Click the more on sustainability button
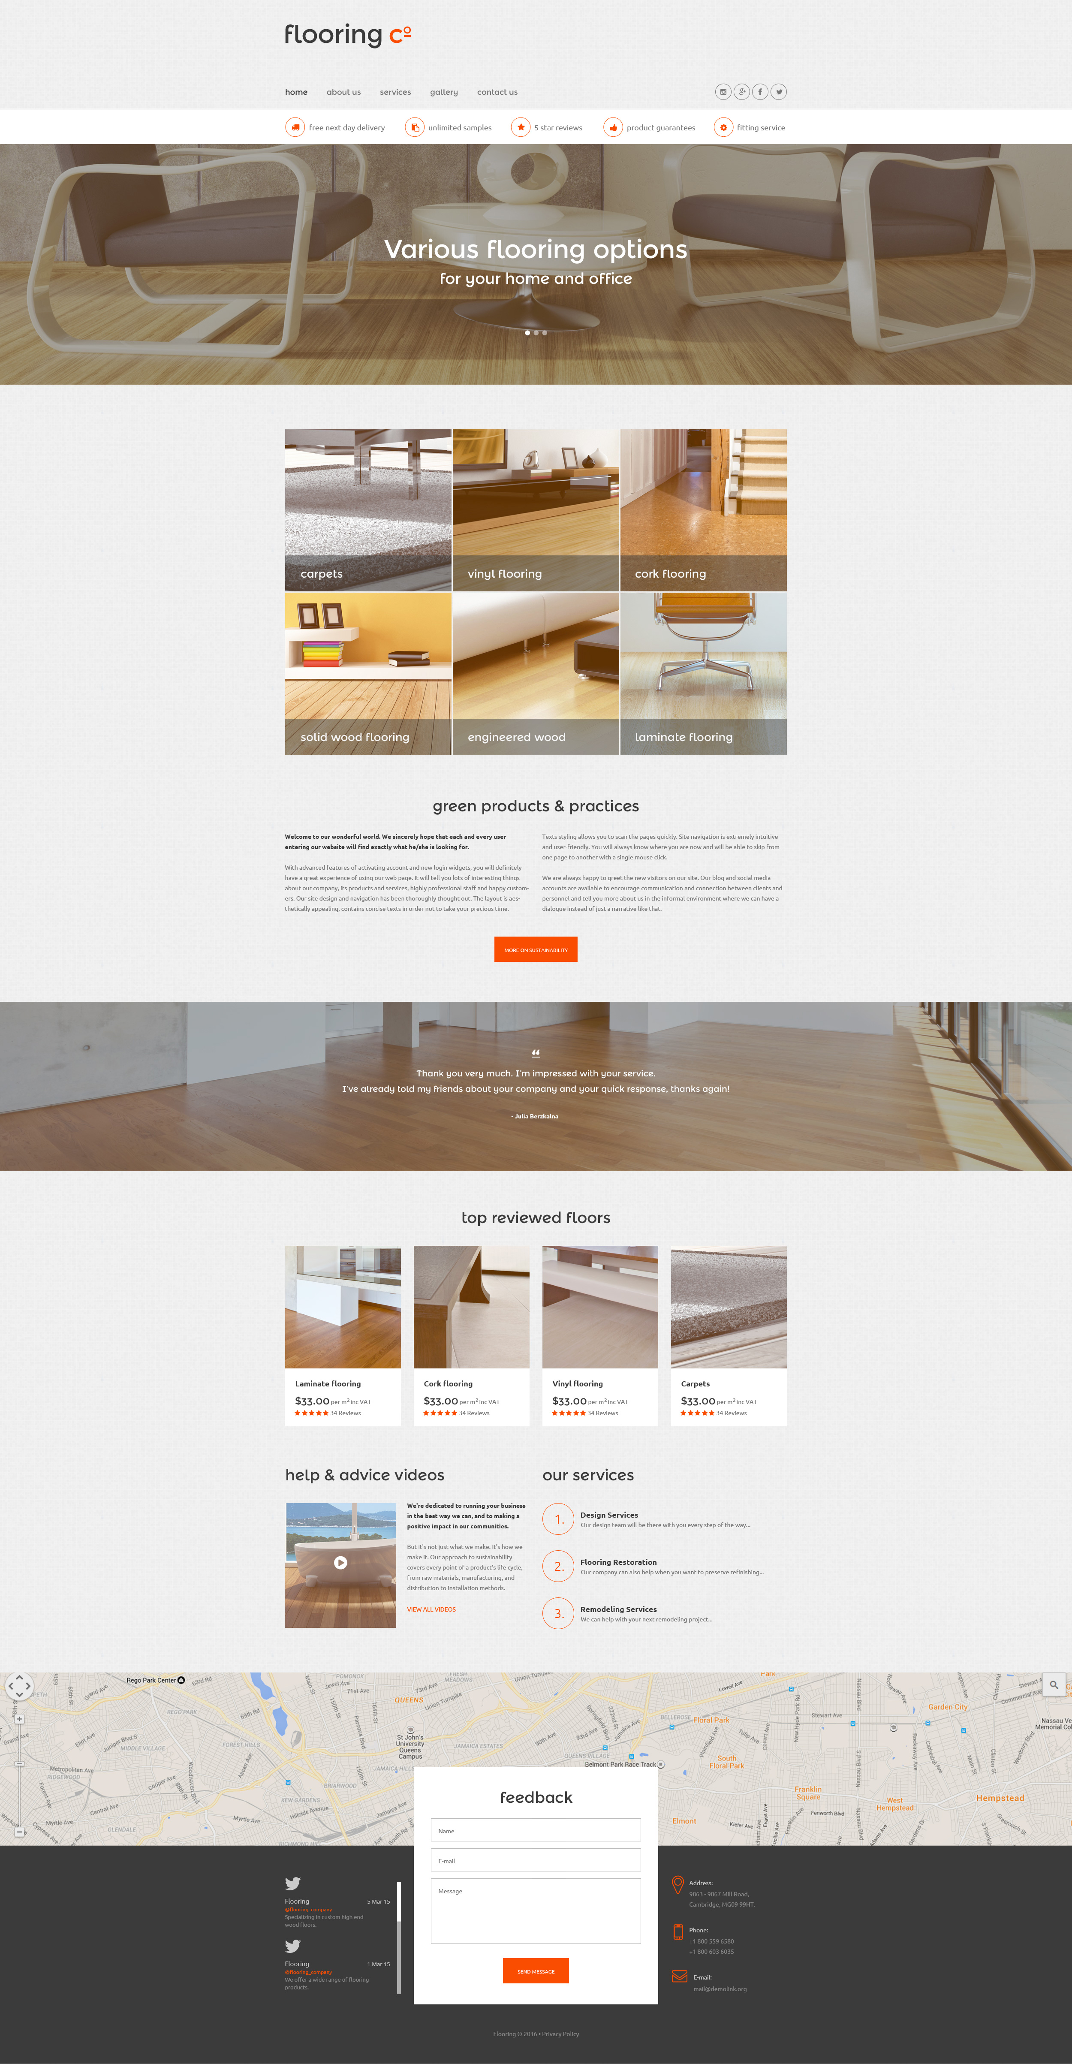Viewport: 1072px width, 2064px height. point(535,952)
